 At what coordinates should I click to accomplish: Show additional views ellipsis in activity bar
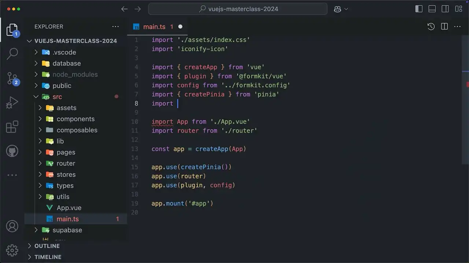click(12, 175)
